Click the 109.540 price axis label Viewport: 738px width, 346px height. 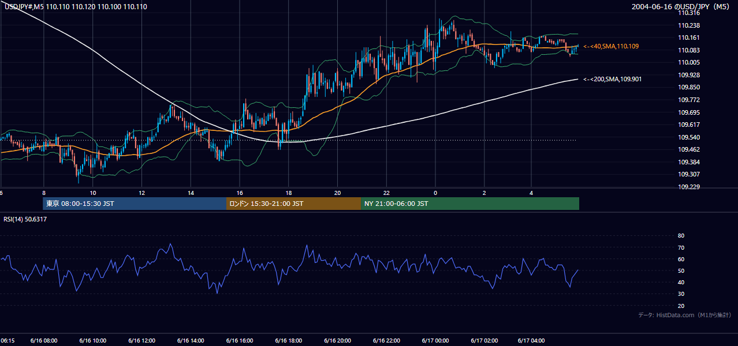tap(689, 137)
